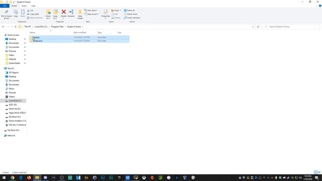Image resolution: width=322 pixels, height=181 pixels.
Task: Open the address bar history dropdown
Action: 253,27
